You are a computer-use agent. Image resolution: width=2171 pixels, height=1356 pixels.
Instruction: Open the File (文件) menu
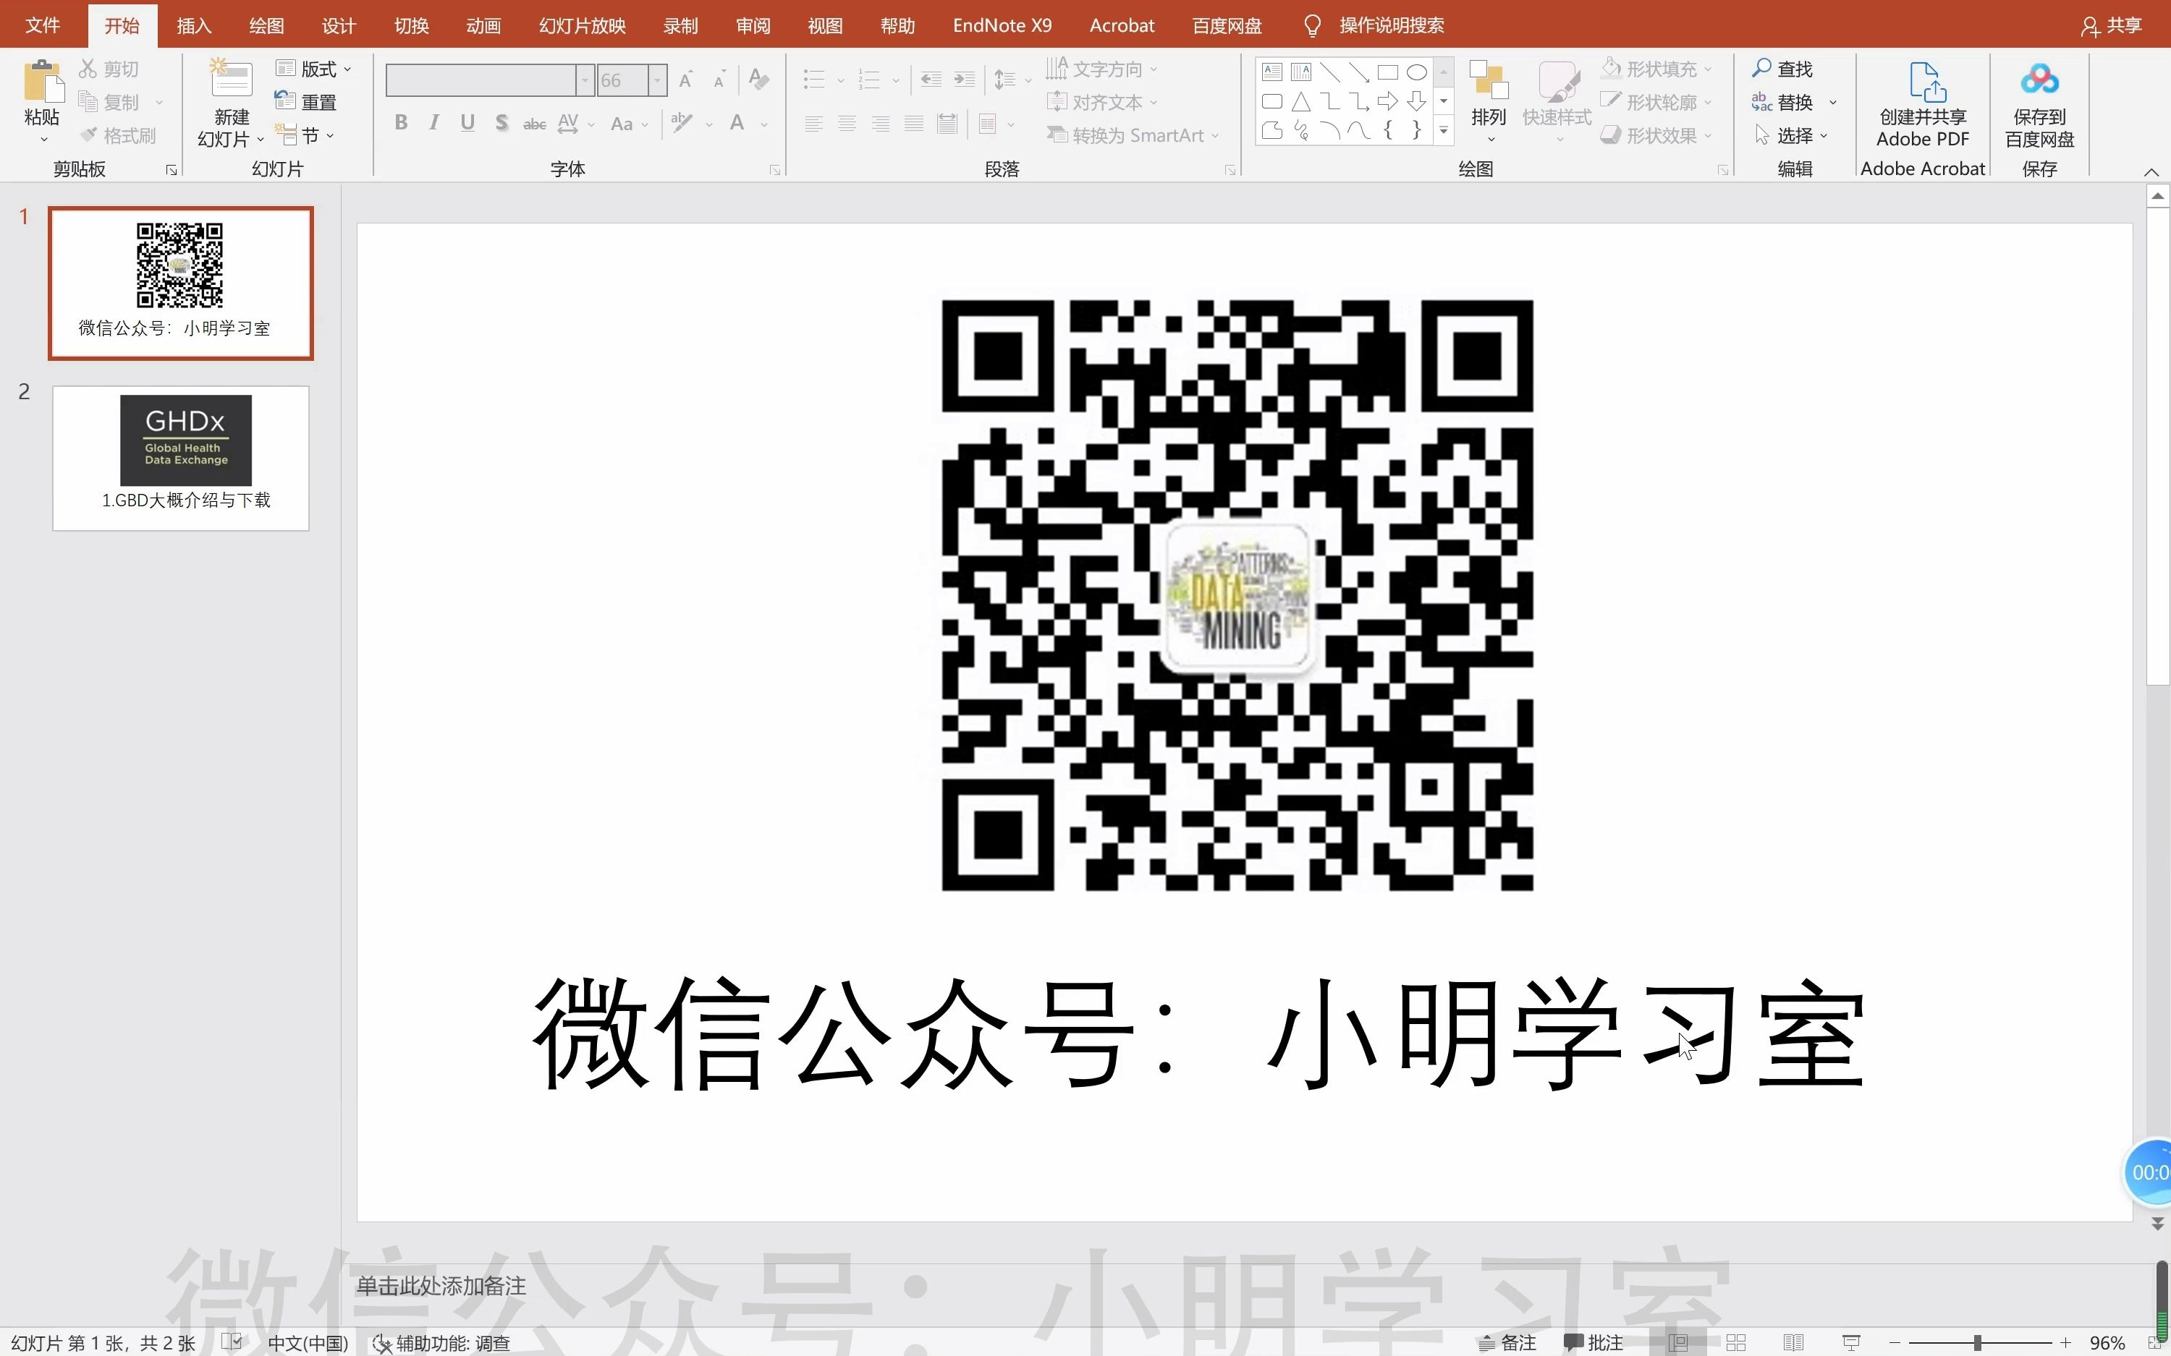[x=42, y=25]
